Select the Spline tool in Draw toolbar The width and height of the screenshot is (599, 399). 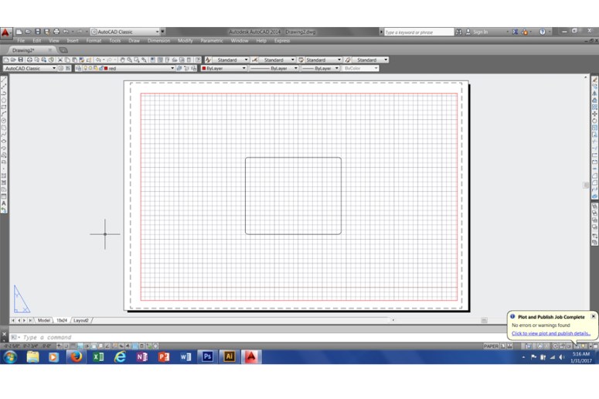[x=4, y=134]
